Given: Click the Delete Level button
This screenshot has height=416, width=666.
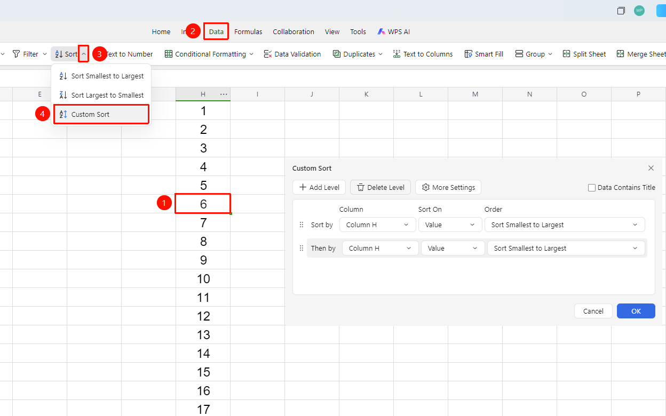Looking at the screenshot, I should tap(380, 187).
